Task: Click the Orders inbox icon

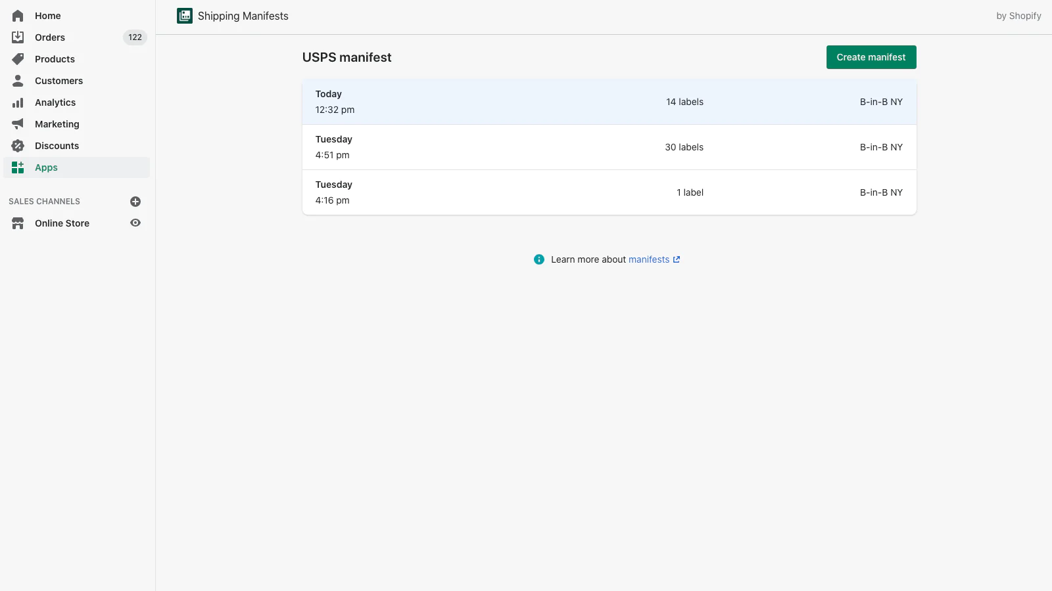Action: (18, 37)
